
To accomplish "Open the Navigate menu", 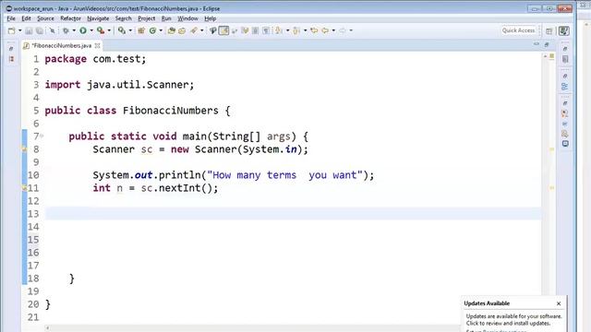I will click(98, 18).
